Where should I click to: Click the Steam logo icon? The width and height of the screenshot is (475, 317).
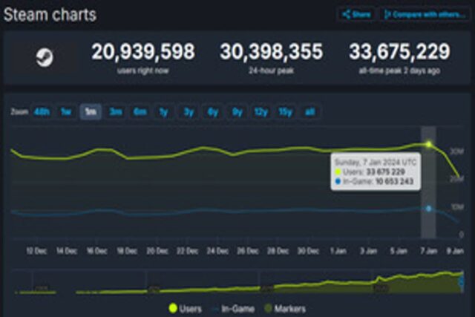point(45,57)
